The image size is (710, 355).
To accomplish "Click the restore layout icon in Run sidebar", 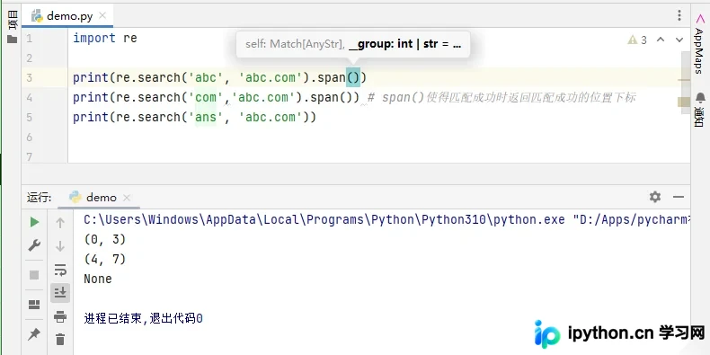I will tap(34, 305).
